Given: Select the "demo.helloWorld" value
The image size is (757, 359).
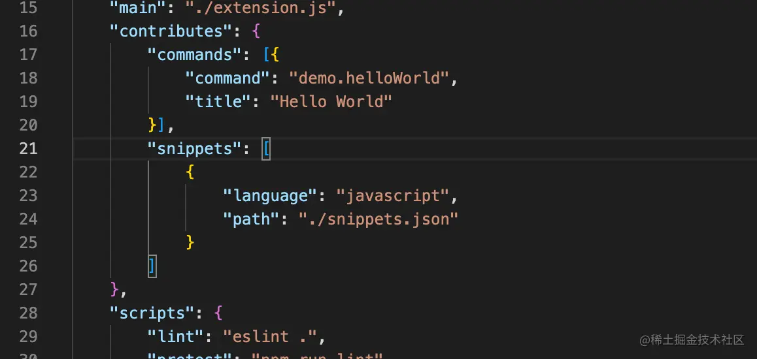Looking at the screenshot, I should tap(369, 78).
